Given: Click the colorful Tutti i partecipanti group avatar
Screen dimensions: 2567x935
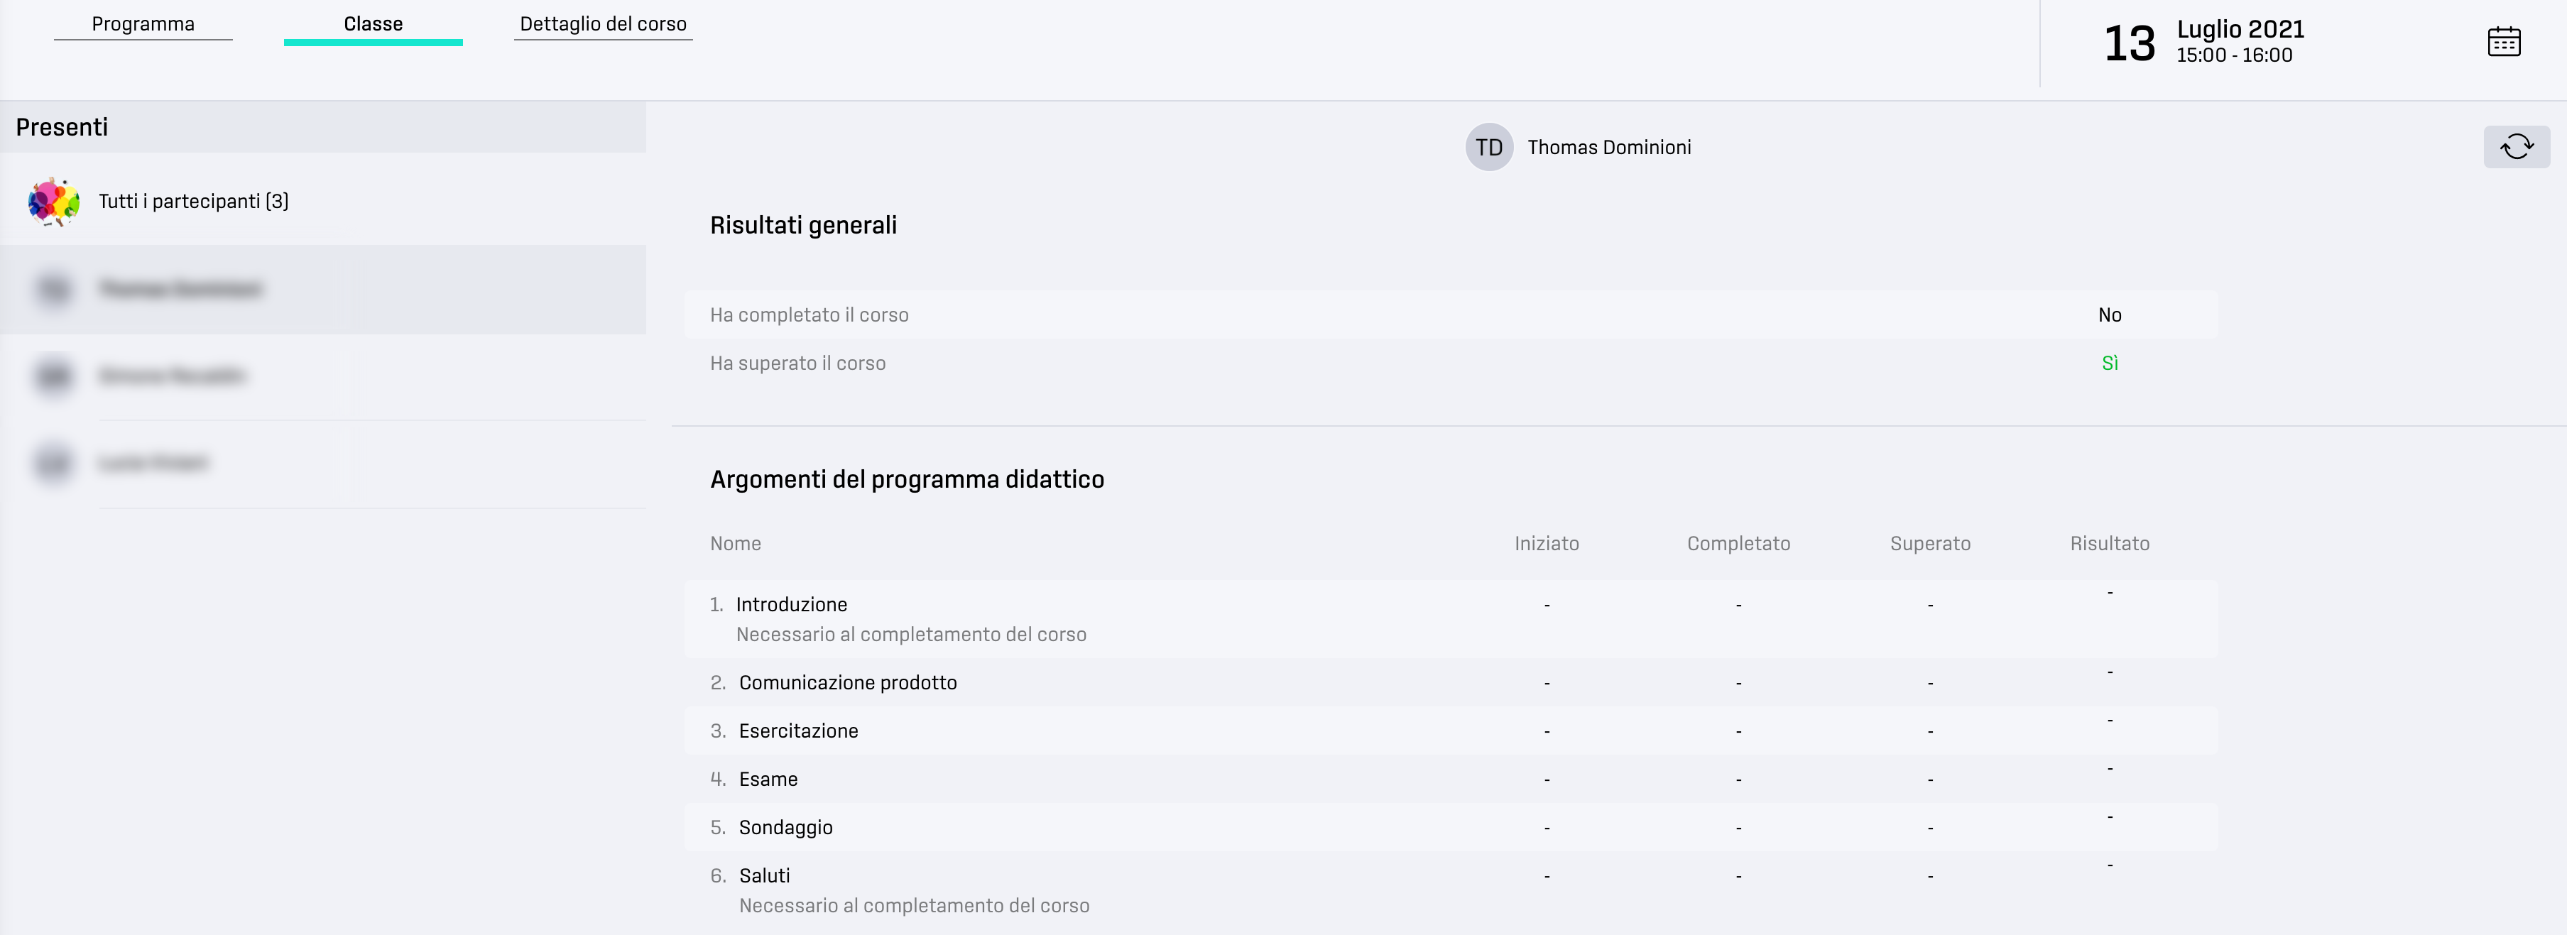Looking at the screenshot, I should point(54,202).
